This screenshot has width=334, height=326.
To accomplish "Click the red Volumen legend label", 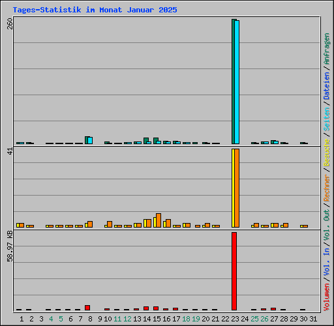I will point(327,297).
